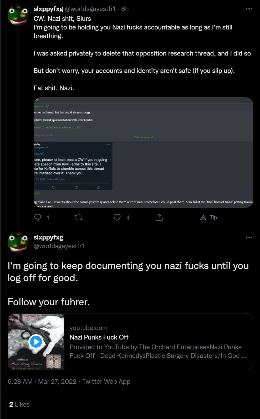Click Twitter Web App source label
This screenshot has width=260, height=419.
106,381
